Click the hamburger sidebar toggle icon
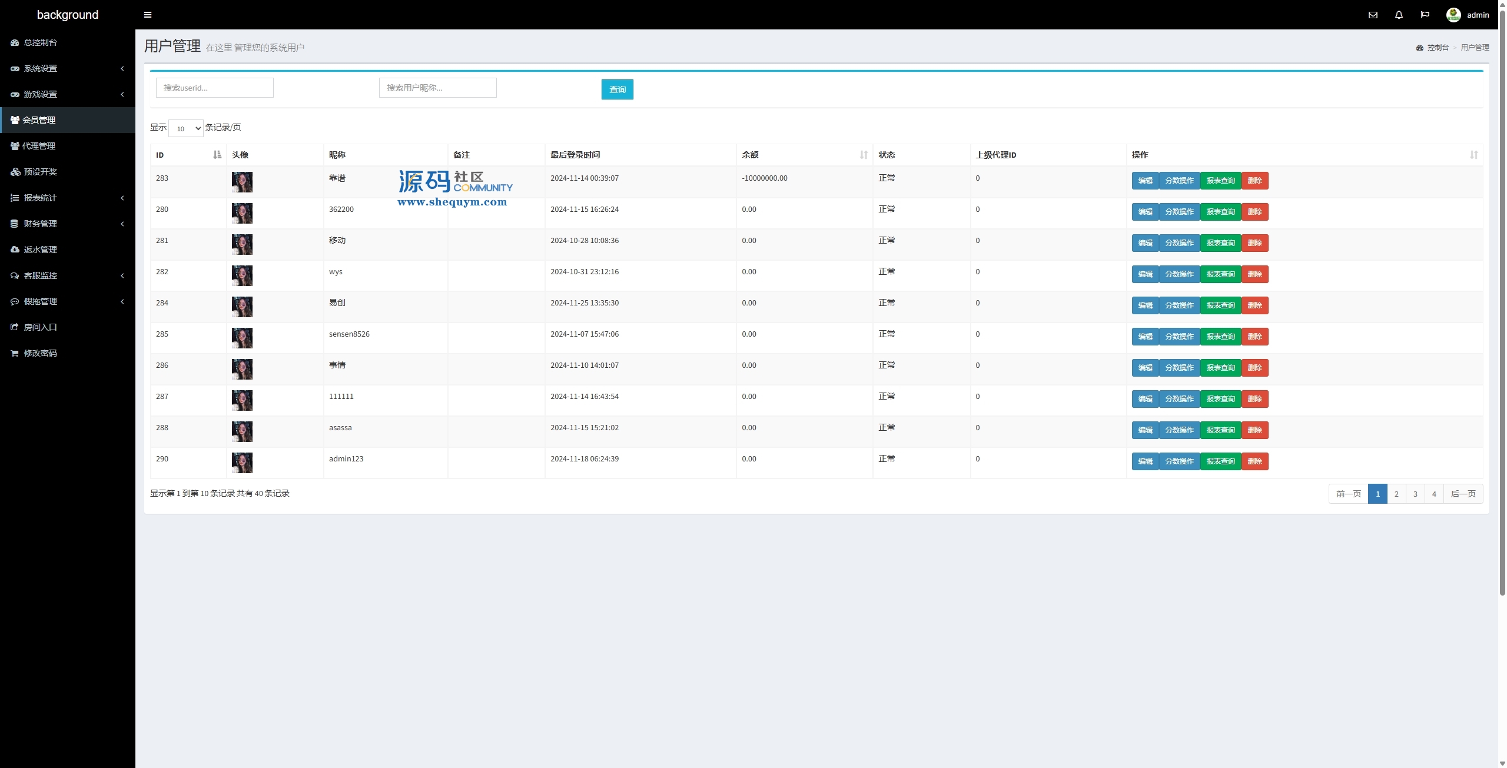The image size is (1507, 768). click(x=148, y=15)
